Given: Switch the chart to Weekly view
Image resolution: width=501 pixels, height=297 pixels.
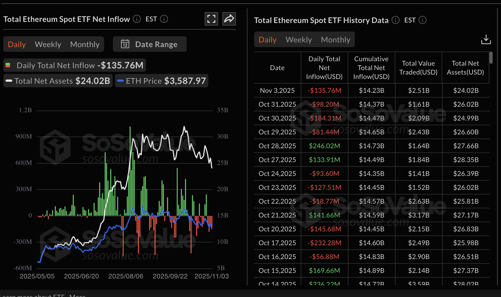Looking at the screenshot, I should pyautogui.click(x=48, y=44).
